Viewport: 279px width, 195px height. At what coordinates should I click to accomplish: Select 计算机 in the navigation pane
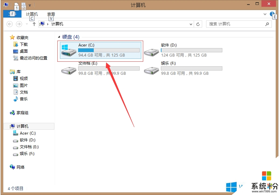click(x=29, y=126)
